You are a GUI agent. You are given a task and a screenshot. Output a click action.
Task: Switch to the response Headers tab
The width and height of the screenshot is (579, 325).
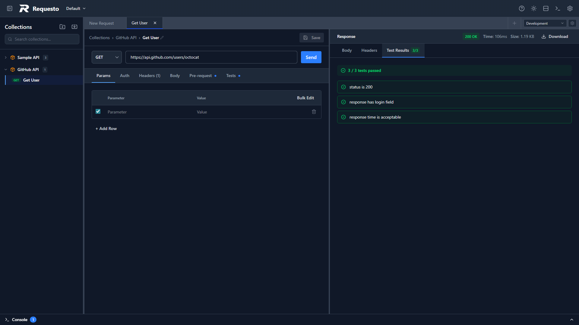[x=369, y=50]
